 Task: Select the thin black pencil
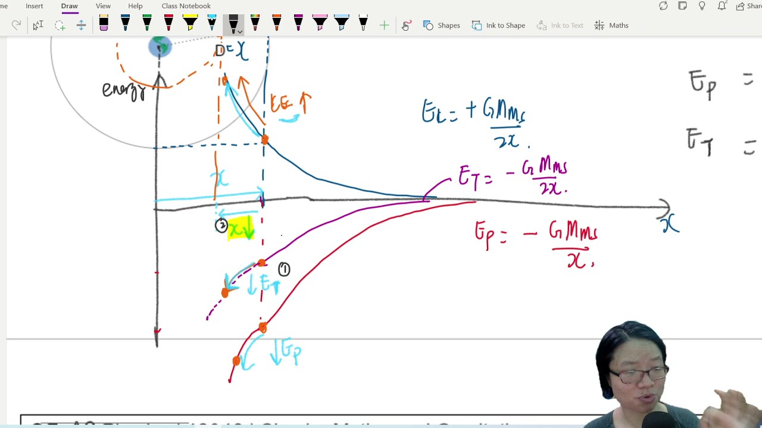coord(363,24)
